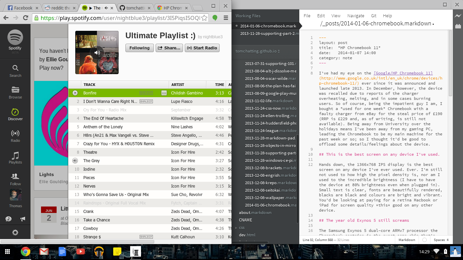463x260 pixels.
Task: Toggle the bookmark star in the address bar
Action: tap(204, 18)
